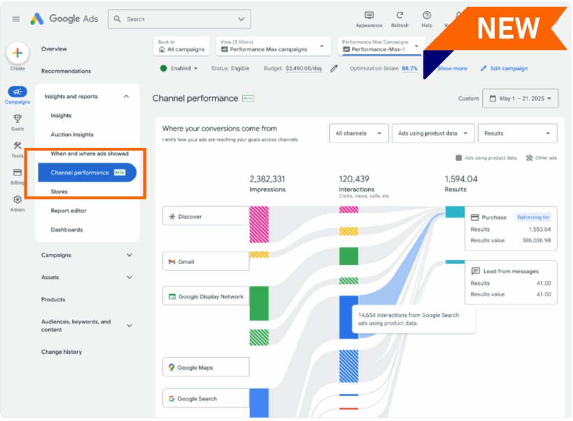Click the budget edit pencil icon
Screen dimensions: 573x421
tap(334, 68)
